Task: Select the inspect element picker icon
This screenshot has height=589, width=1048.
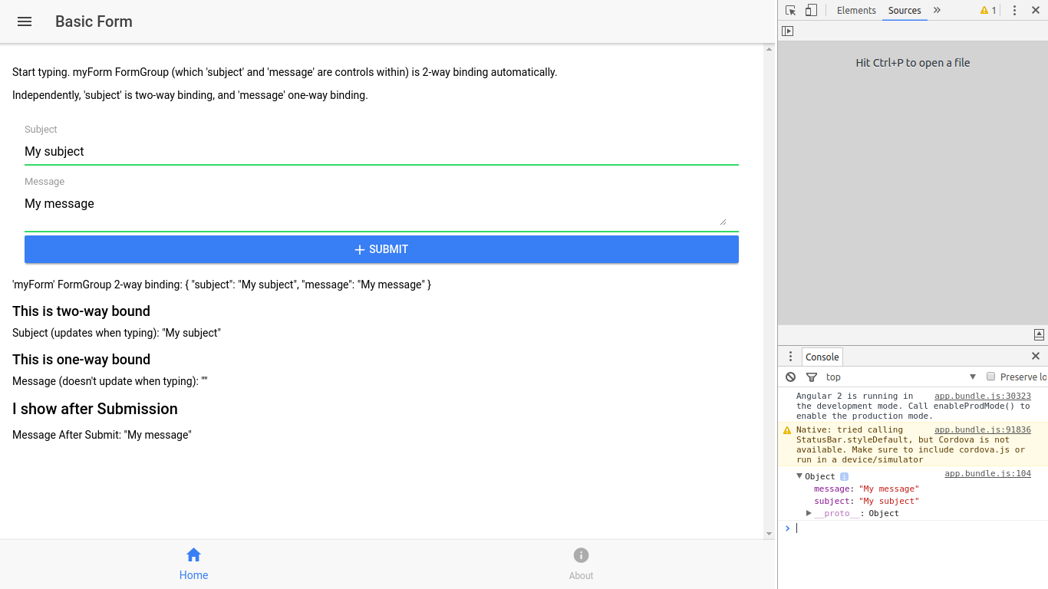Action: [791, 11]
